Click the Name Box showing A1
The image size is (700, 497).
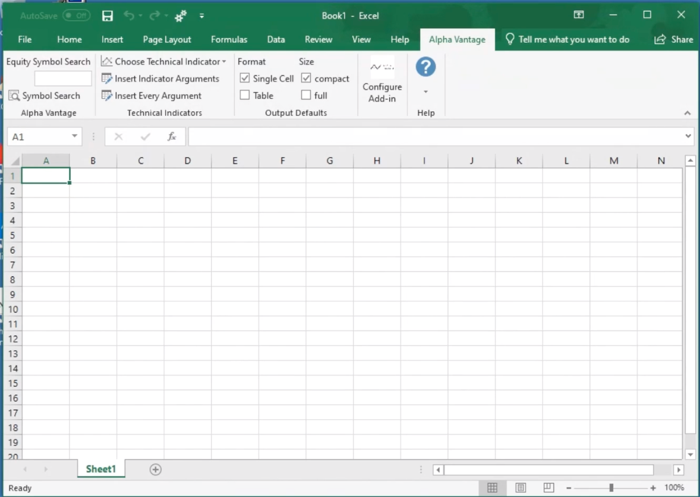[39, 137]
